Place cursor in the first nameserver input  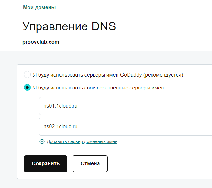[126, 106]
